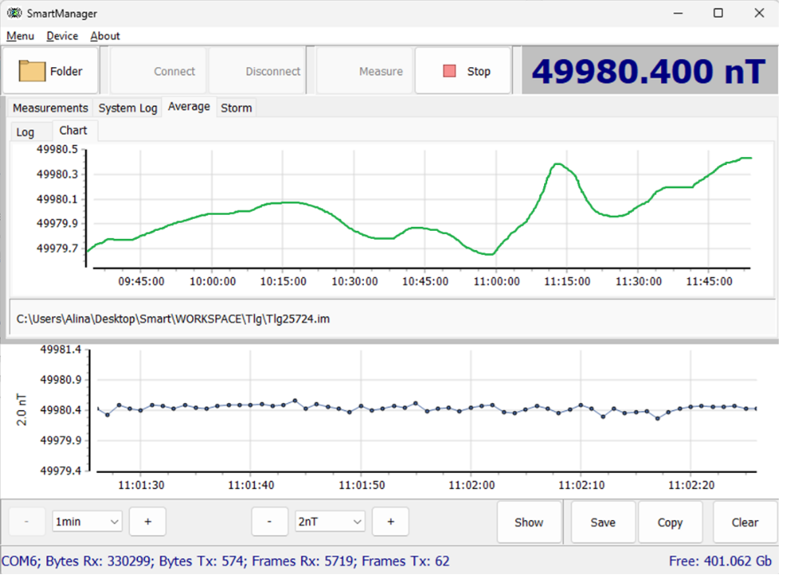Click the Save button
Image resolution: width=788 pixels, height=582 pixels.
click(603, 522)
